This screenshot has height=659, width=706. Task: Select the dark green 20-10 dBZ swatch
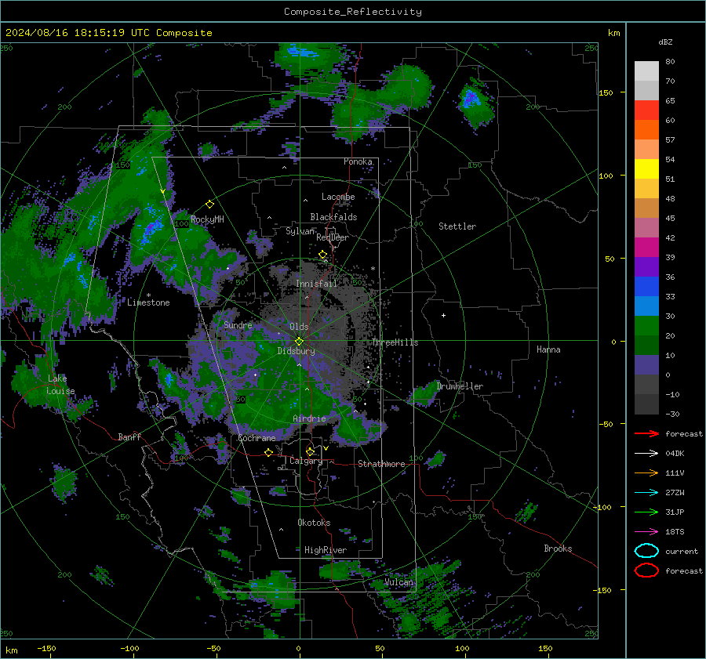tap(646, 346)
